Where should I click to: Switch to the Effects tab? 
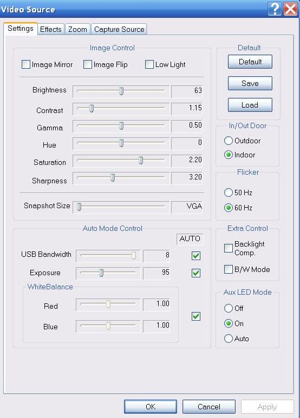[x=51, y=29]
